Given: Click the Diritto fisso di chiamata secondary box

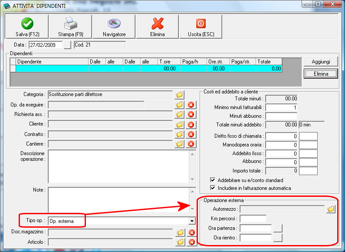Looking at the screenshot, I should 308,136.
